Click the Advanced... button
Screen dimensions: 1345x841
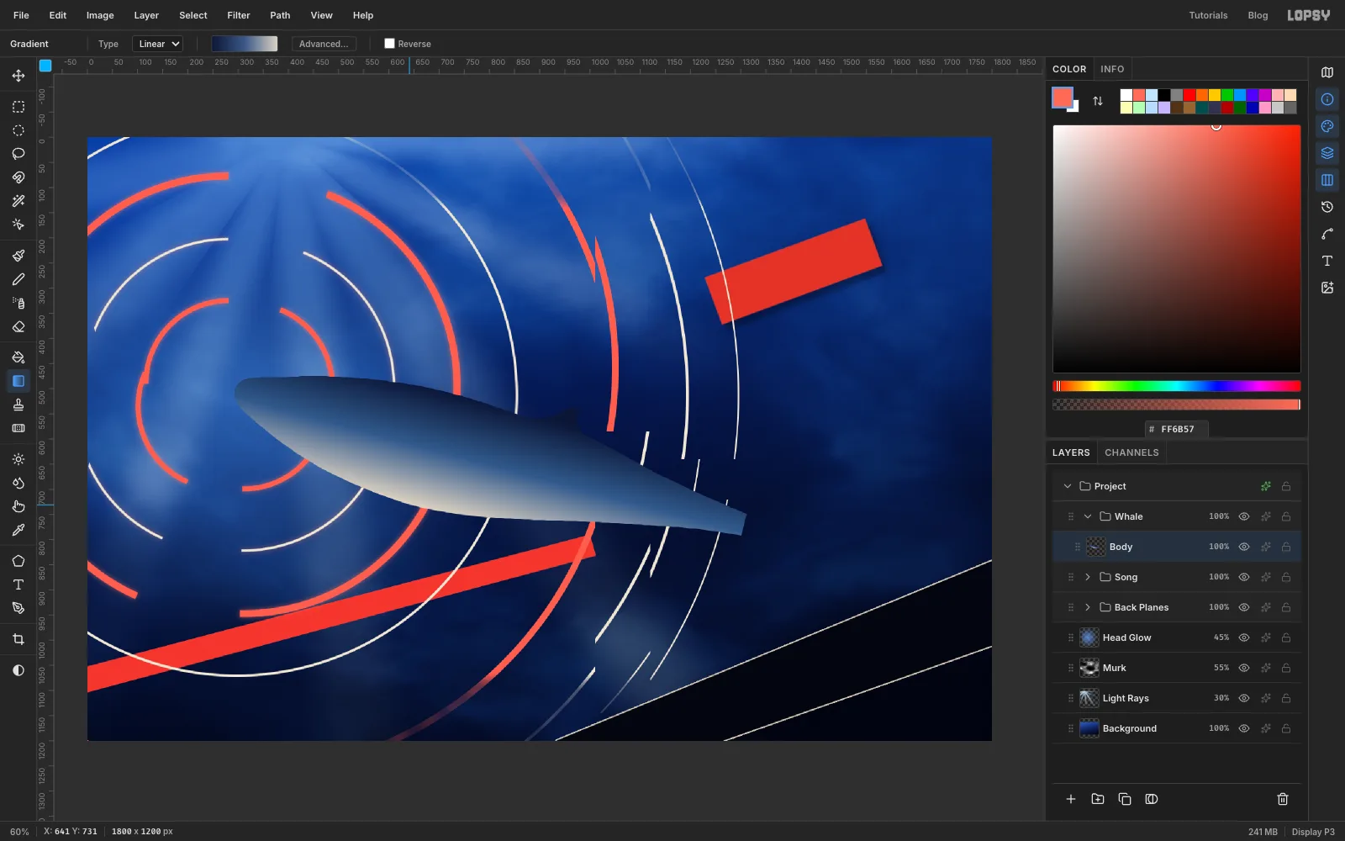[x=324, y=44]
